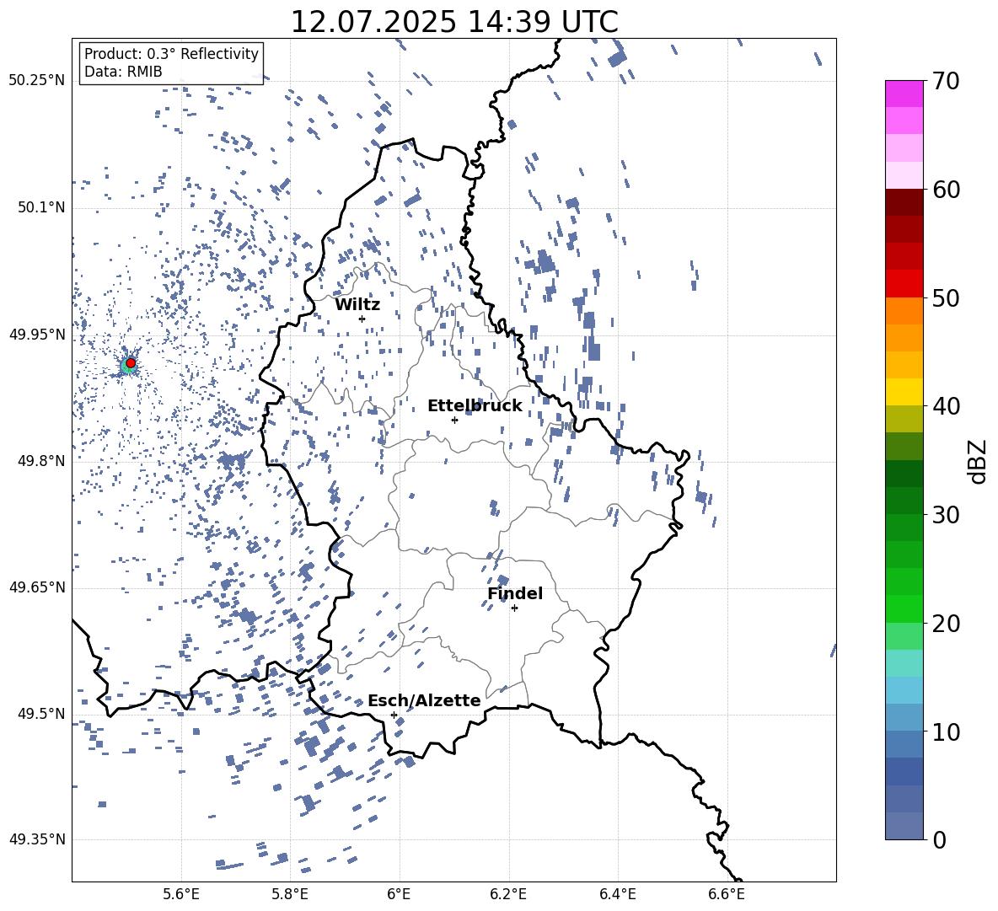Viewport: 998px width, 911px height.
Task: Click the 5.8°E longitude label
Action: click(290, 894)
